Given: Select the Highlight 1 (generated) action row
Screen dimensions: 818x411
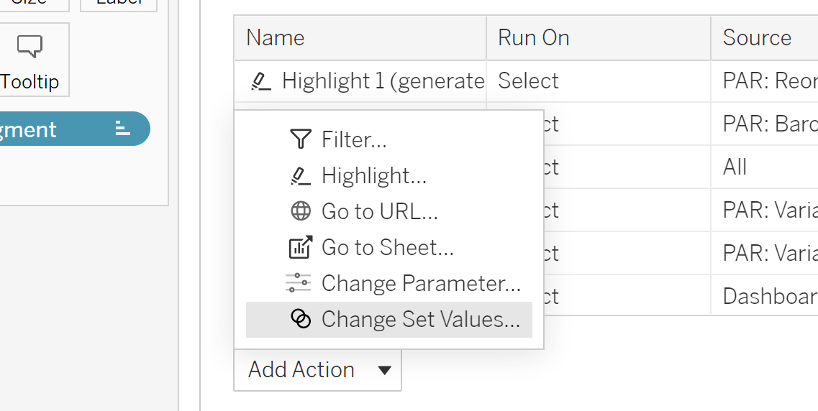Looking at the screenshot, I should (381, 81).
